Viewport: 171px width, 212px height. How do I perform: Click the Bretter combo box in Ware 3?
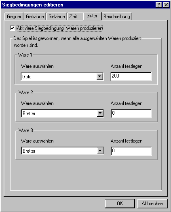(63, 151)
